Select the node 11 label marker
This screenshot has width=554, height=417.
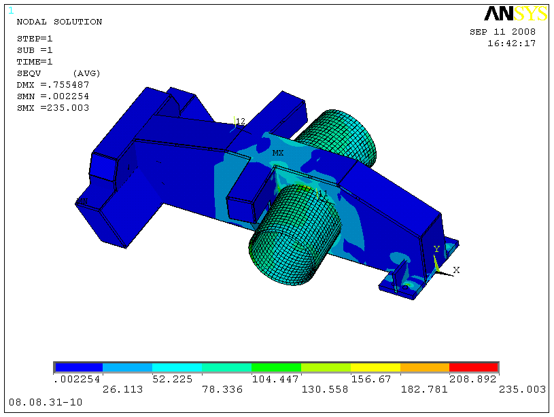(321, 194)
